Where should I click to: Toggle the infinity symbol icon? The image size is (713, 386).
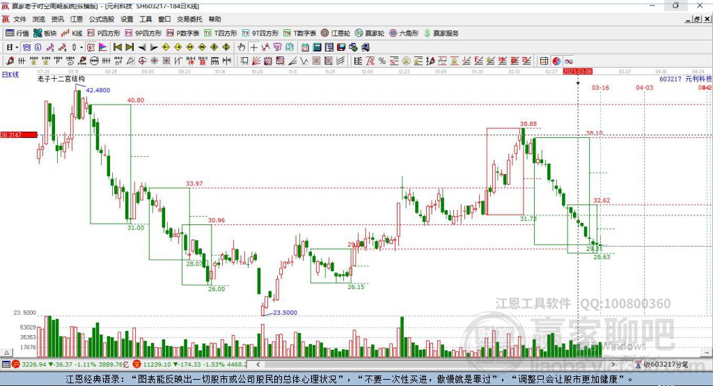click(x=568, y=61)
